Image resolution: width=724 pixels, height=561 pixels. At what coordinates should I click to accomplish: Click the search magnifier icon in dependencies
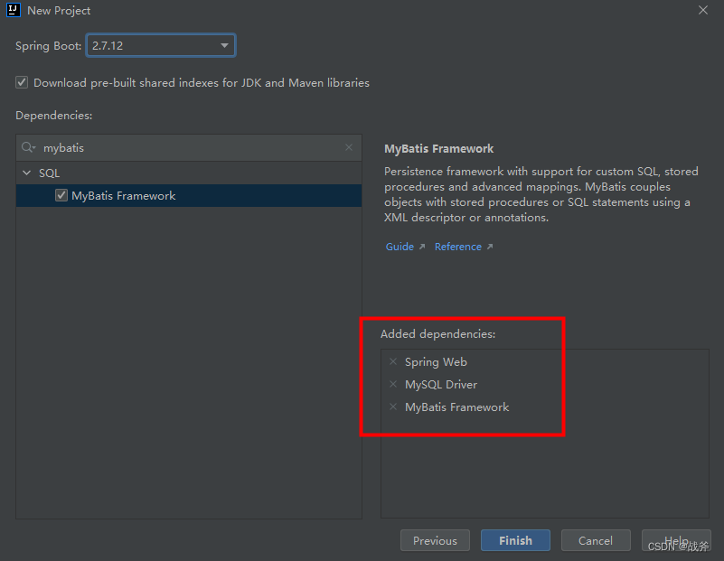click(28, 147)
